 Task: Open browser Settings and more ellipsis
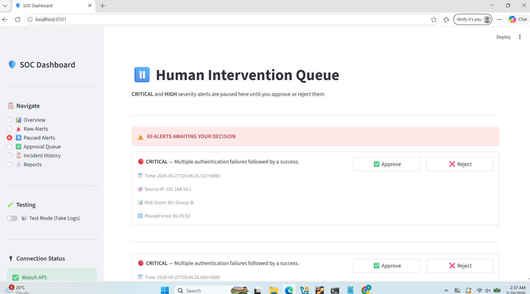499,20
